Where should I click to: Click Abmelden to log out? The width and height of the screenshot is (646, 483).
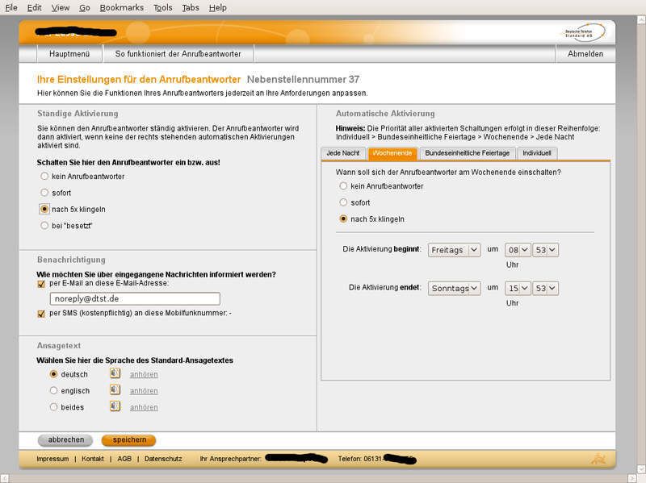585,54
